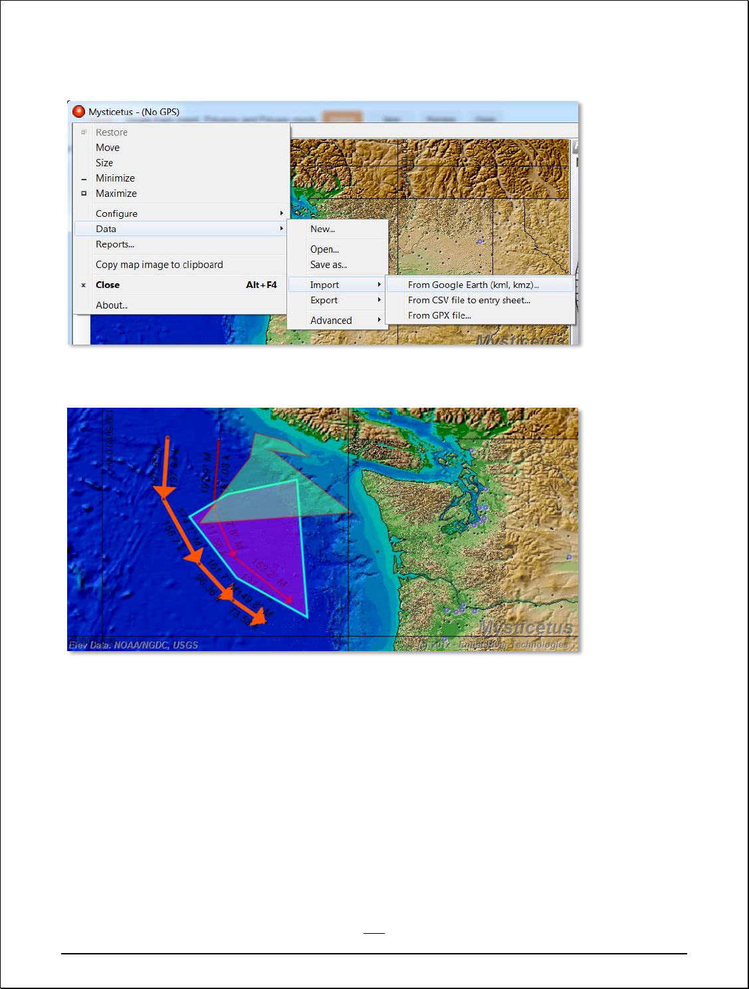Click the Maximize square icon in the menu
Viewport: 749px width, 989px height.
pyautogui.click(x=84, y=194)
